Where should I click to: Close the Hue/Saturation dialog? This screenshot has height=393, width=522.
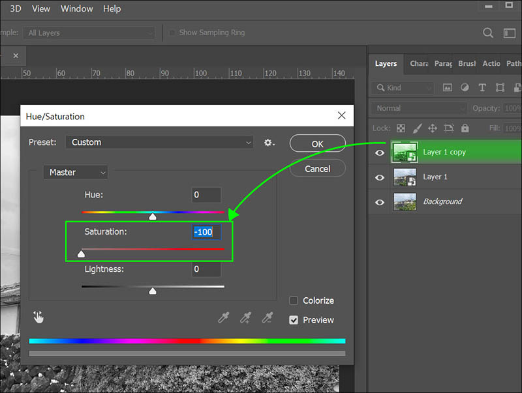341,116
